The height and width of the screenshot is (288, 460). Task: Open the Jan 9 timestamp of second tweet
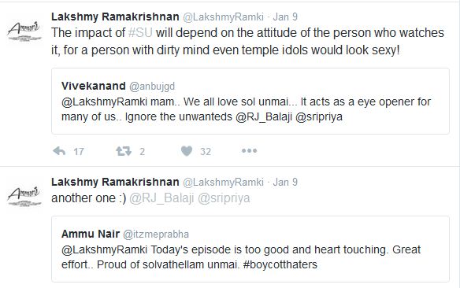click(285, 182)
